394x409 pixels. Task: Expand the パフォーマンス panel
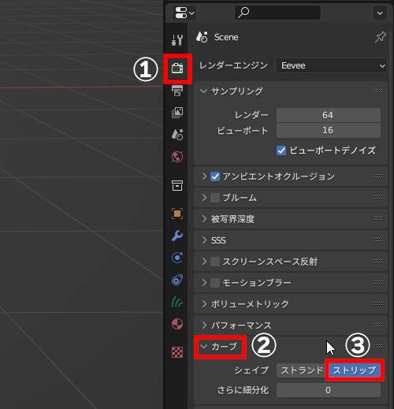[204, 325]
